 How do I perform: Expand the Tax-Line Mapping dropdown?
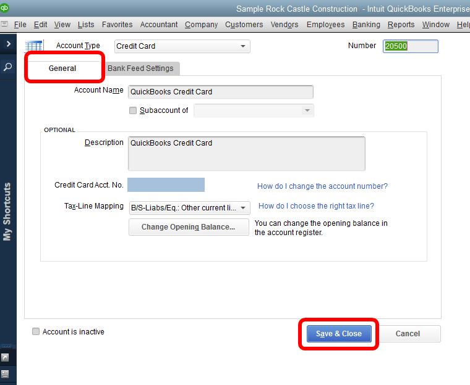click(189, 208)
